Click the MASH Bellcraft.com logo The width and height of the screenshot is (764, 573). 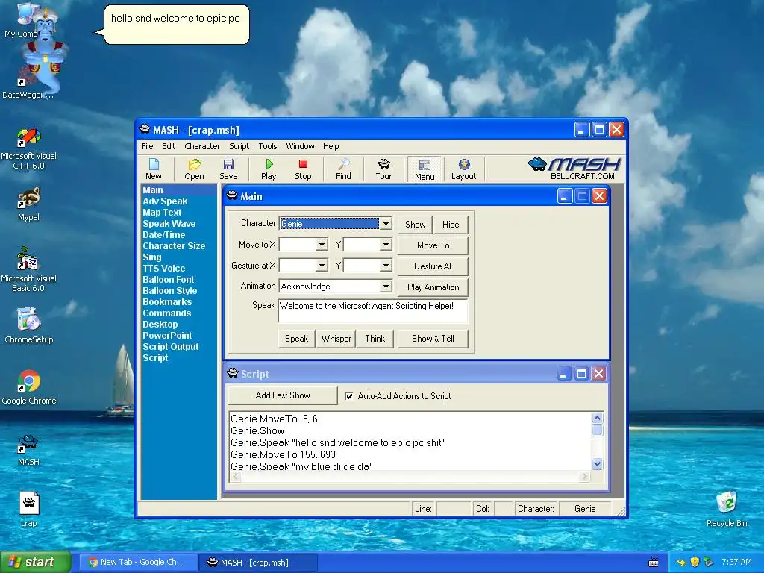coord(574,169)
